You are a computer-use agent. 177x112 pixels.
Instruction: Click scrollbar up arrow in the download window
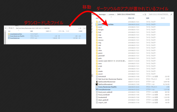point(5,31)
